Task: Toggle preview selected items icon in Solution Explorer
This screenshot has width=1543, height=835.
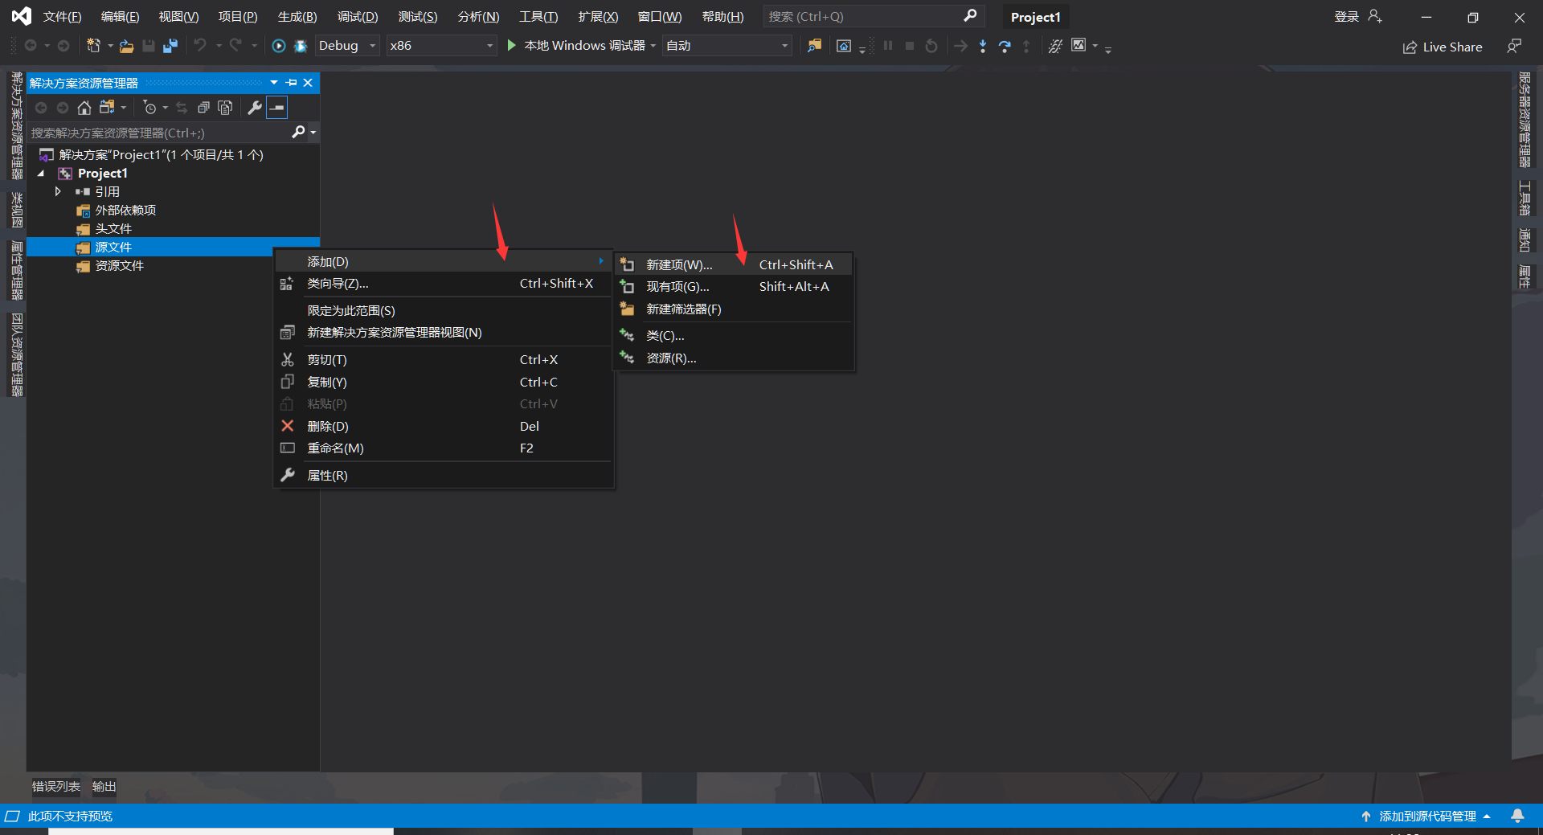Action: (277, 107)
